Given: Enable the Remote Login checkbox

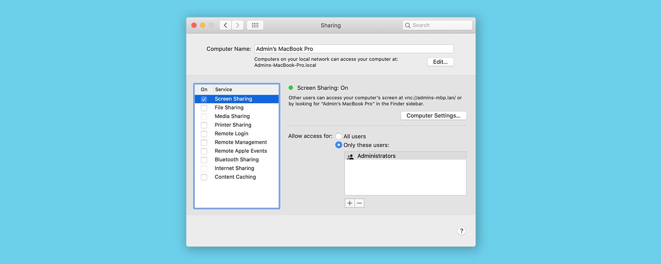Looking at the screenshot, I should (x=204, y=134).
